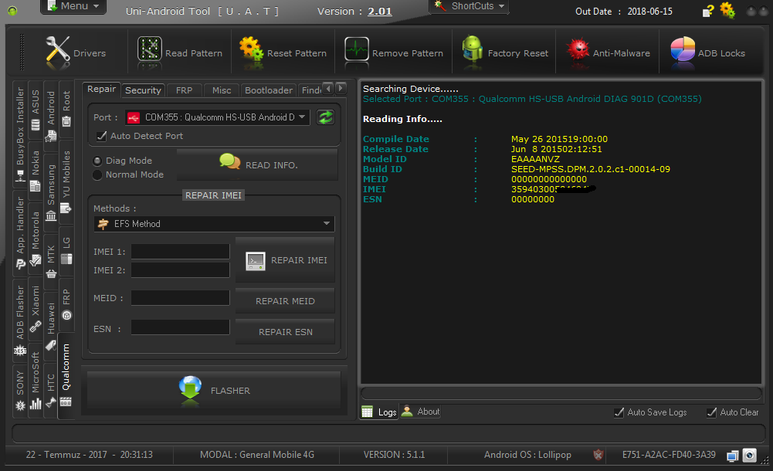Click the FLASHER button
The image size is (773, 471).
pos(214,390)
